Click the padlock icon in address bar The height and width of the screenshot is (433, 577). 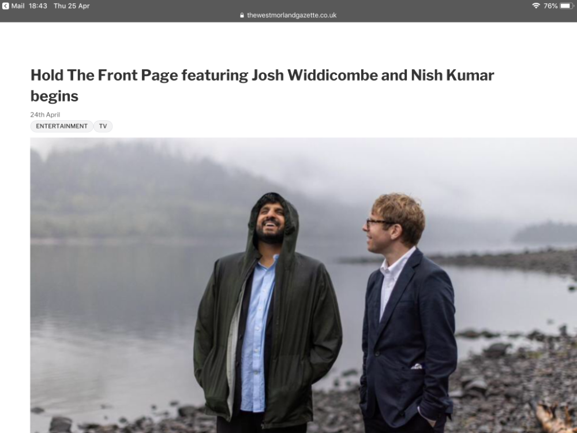pyautogui.click(x=242, y=15)
